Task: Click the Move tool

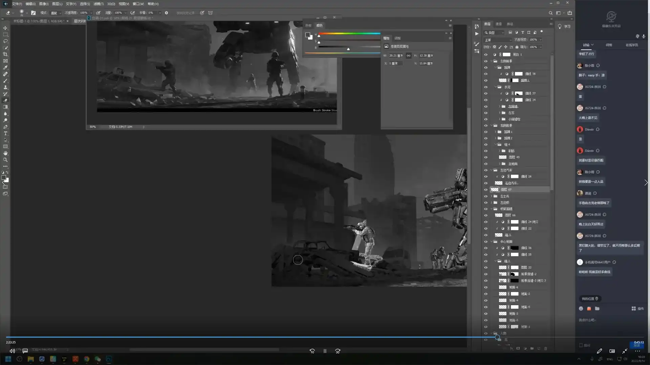Action: click(5, 28)
